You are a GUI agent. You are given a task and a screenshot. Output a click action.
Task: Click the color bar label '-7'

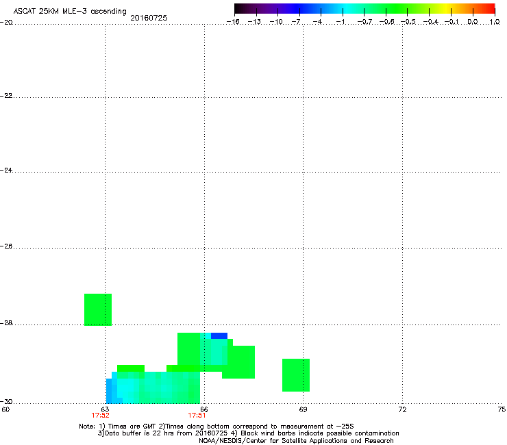(296, 22)
